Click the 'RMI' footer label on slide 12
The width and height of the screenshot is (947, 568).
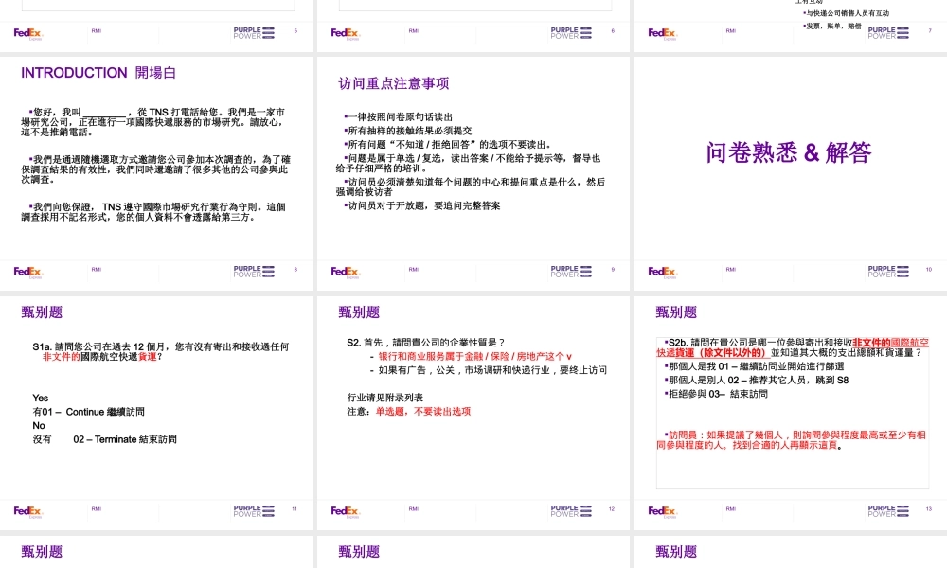pyautogui.click(x=414, y=509)
